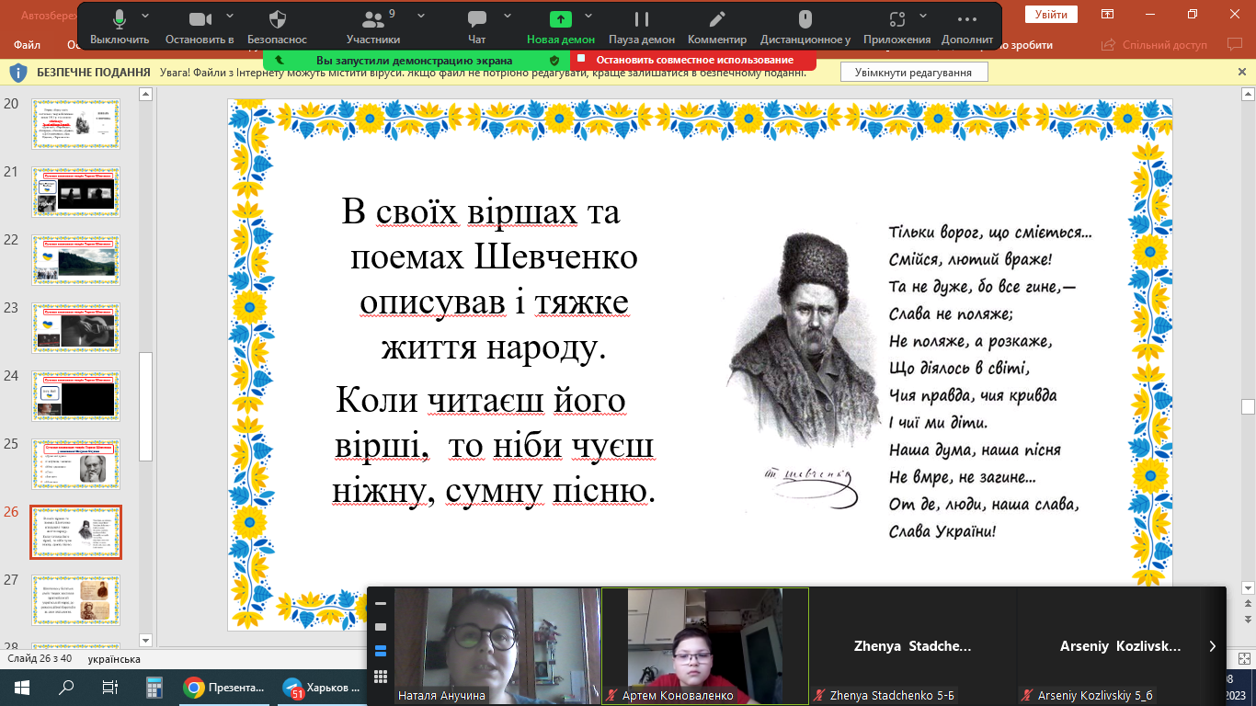Minimize Zoom video panel
This screenshot has height=706, width=1256.
coord(381,603)
